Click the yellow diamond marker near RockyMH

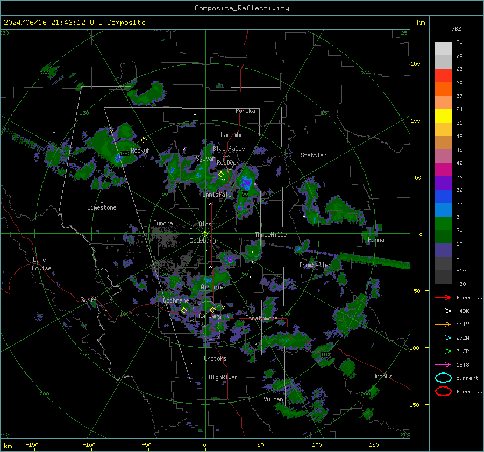[x=144, y=140]
